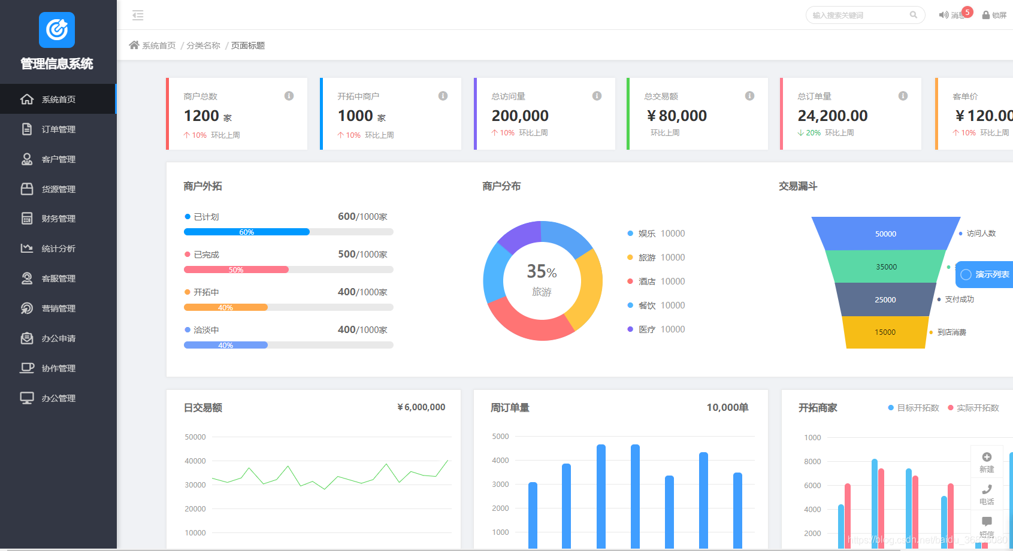Click the search keyword input field

866,15
